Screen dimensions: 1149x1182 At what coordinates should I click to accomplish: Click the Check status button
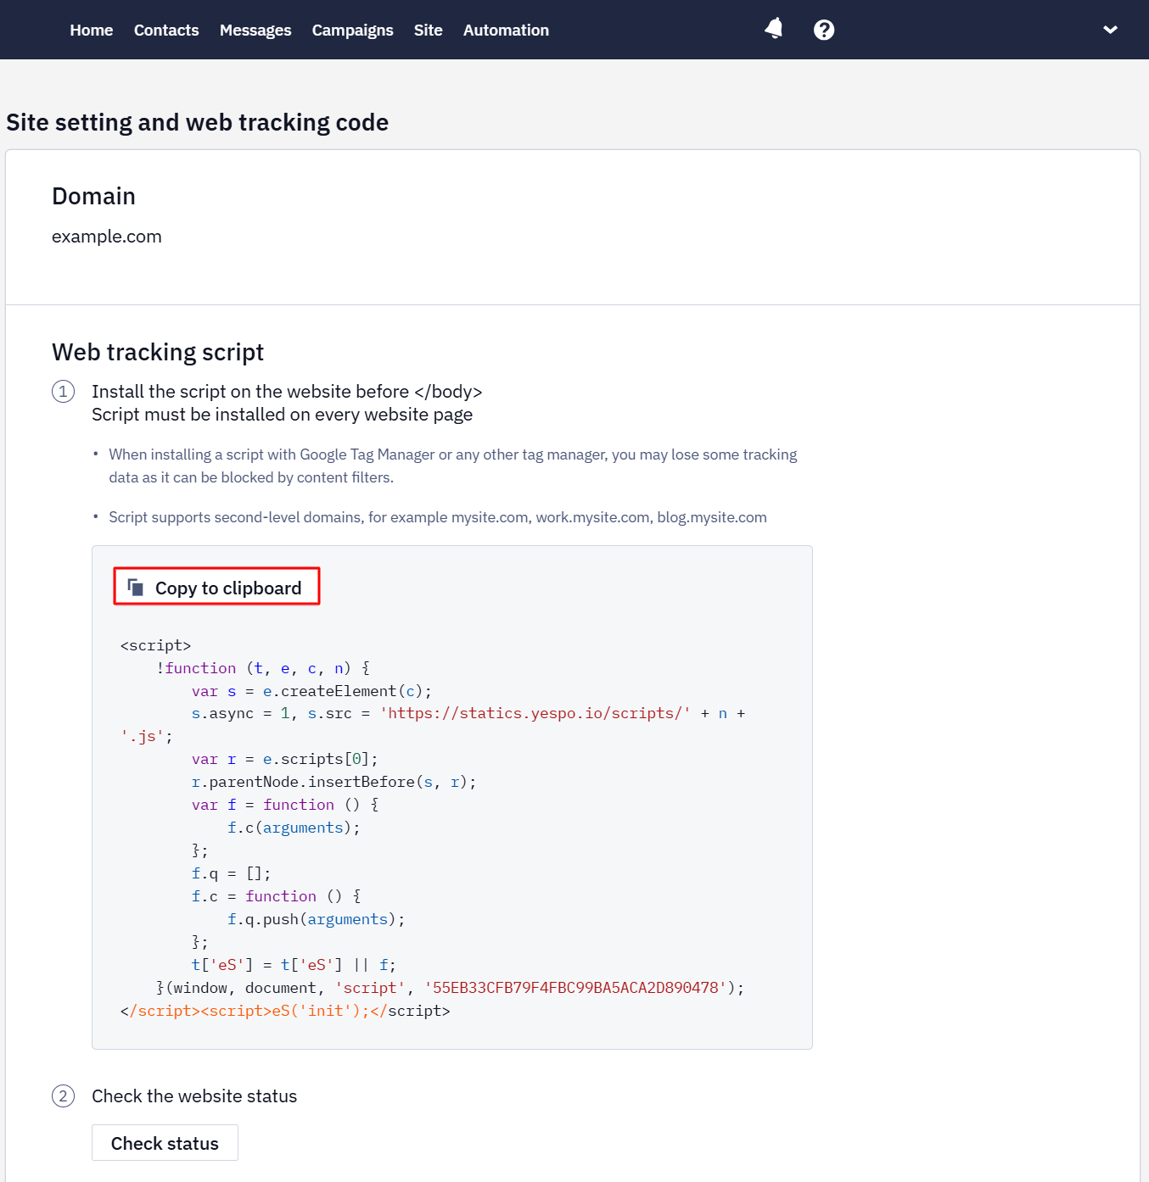pos(165,1143)
